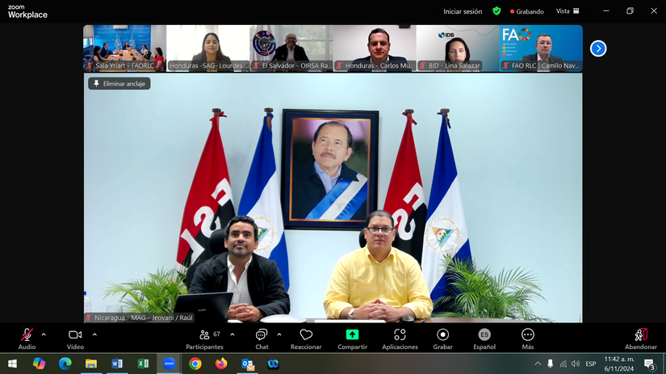Viewport: 666px width, 374px height.
Task: Open the Participantes panel
Action: point(205,339)
